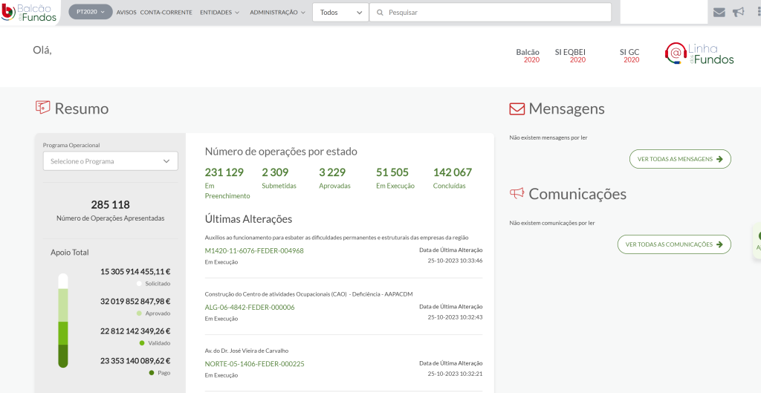
Task: Click the Validado legend dot
Action: coord(142,343)
